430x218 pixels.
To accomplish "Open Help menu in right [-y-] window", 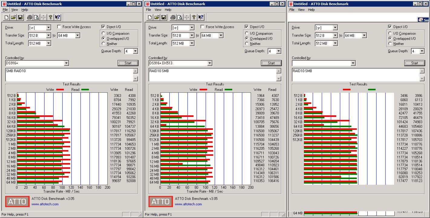I will click(311, 10).
